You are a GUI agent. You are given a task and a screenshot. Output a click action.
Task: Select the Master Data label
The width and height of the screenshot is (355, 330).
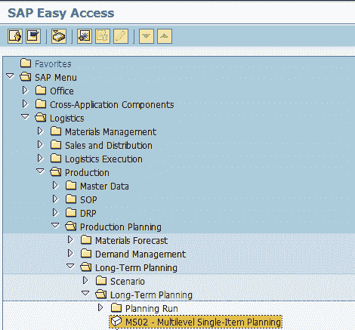tap(104, 186)
